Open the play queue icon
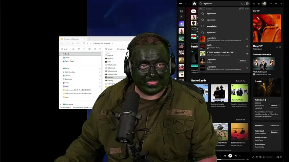The width and height of the screenshot is (289, 162). tap(256, 157)
